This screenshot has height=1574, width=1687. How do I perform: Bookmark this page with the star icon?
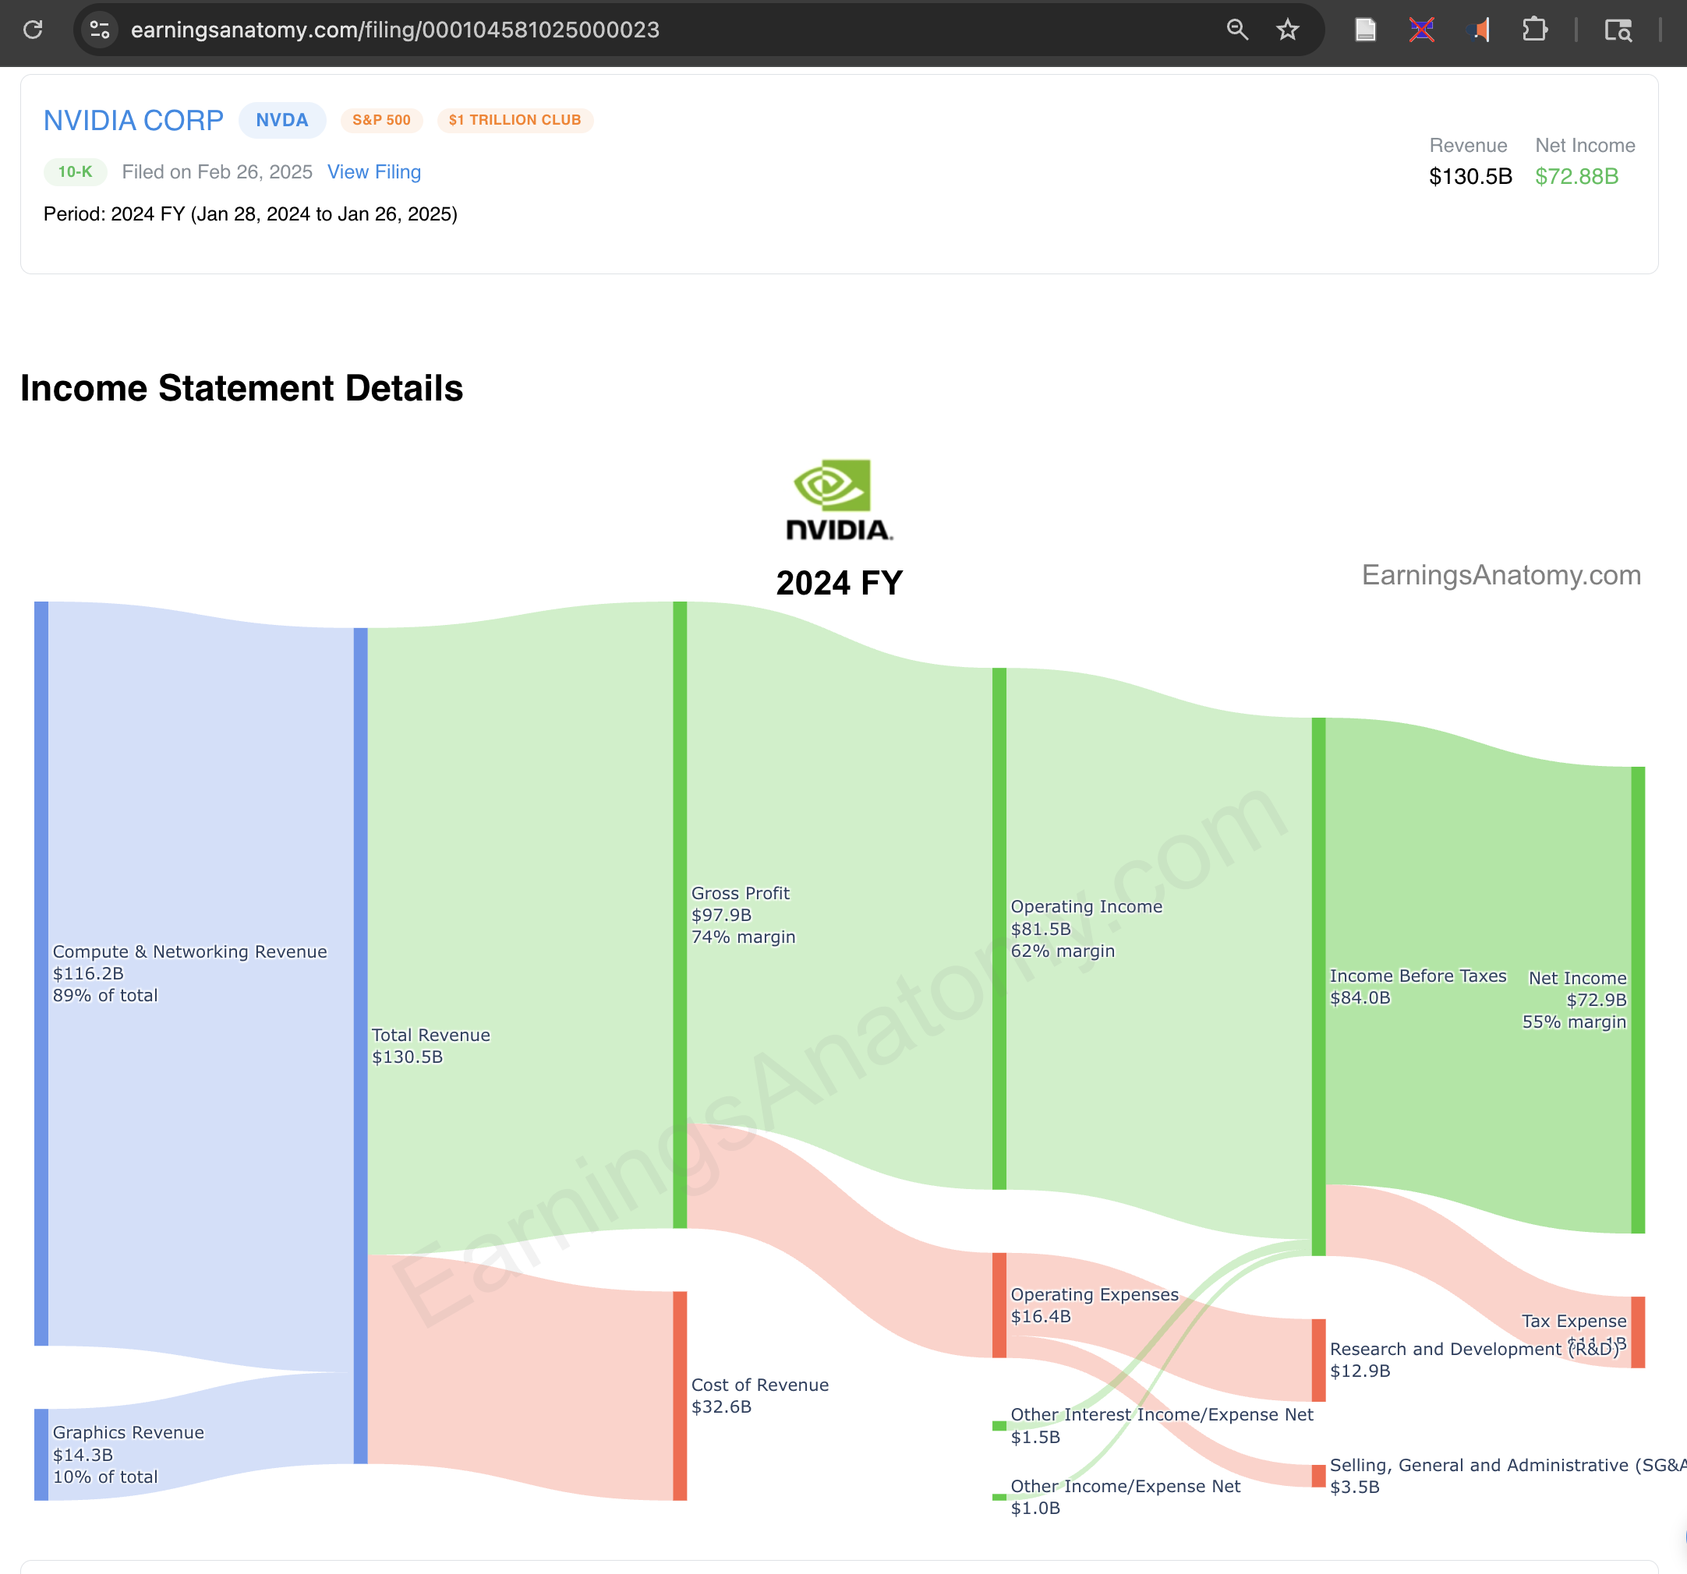pyautogui.click(x=1287, y=30)
